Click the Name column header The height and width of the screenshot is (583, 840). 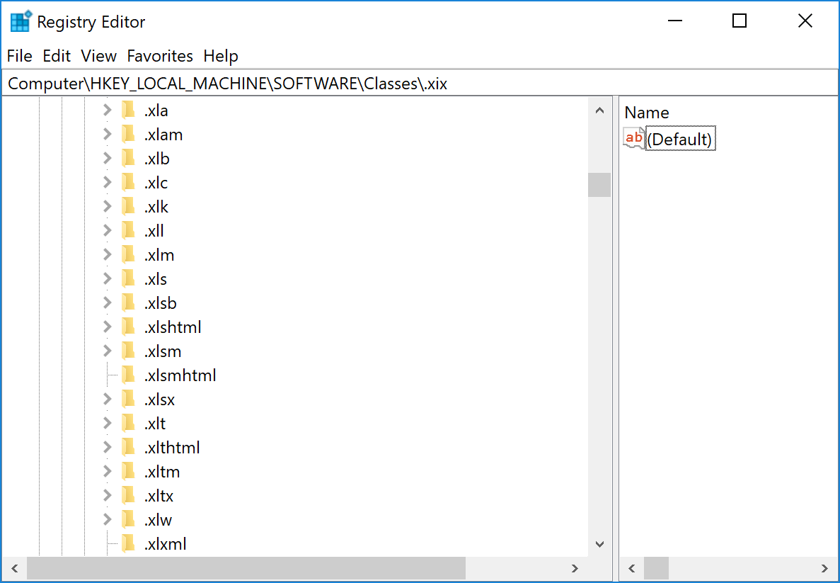[x=647, y=113]
